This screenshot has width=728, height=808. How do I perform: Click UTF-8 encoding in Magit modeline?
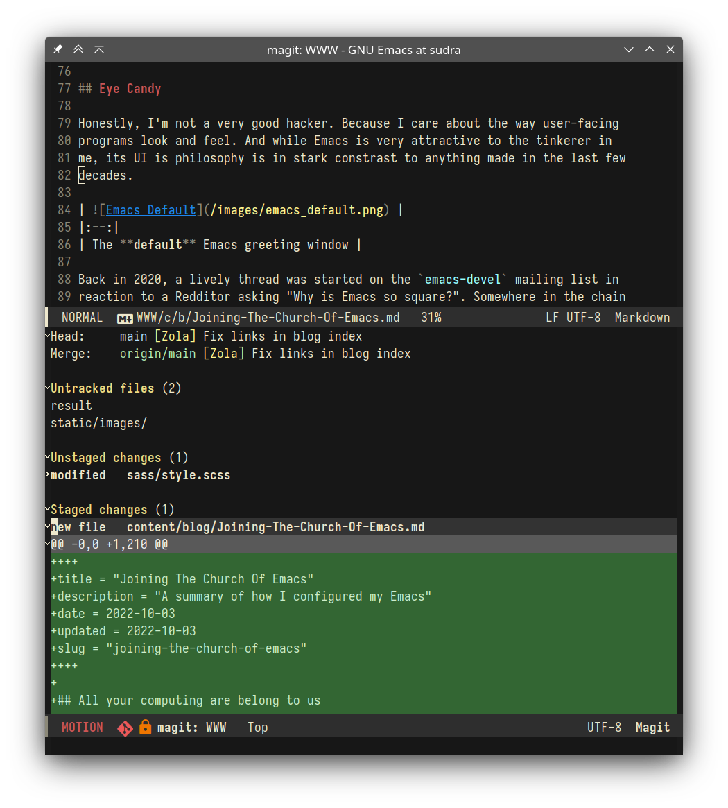[604, 728]
